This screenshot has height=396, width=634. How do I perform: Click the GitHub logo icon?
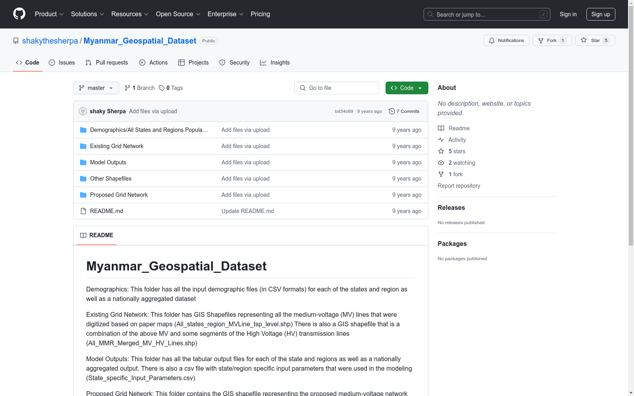(x=19, y=14)
